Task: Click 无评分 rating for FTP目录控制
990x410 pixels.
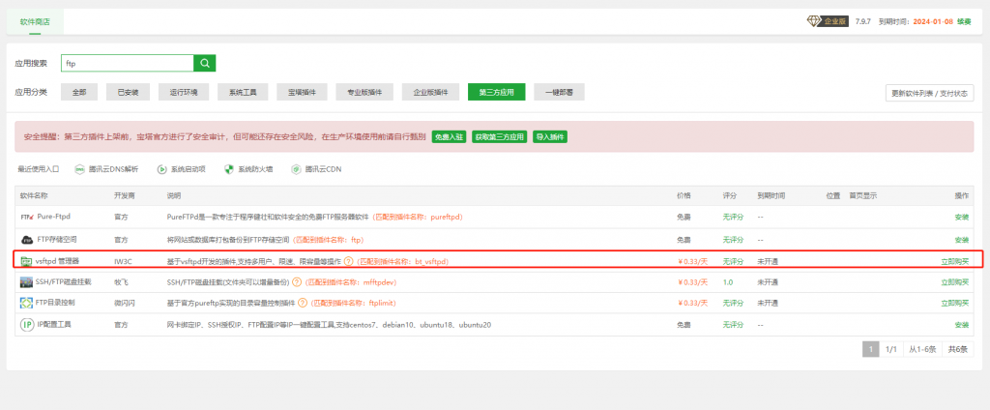Action: pos(733,303)
